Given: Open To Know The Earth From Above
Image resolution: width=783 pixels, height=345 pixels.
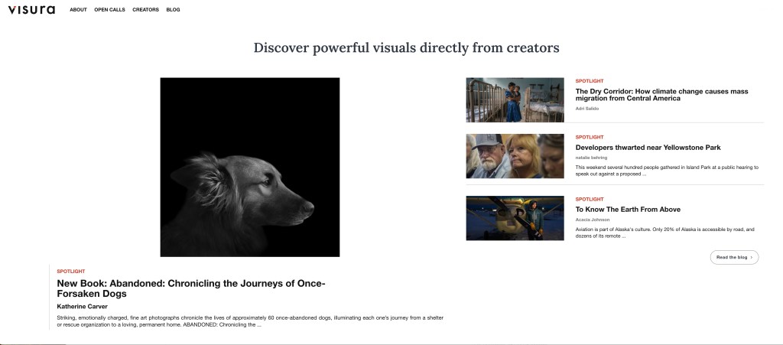Looking at the screenshot, I should click(x=628, y=210).
